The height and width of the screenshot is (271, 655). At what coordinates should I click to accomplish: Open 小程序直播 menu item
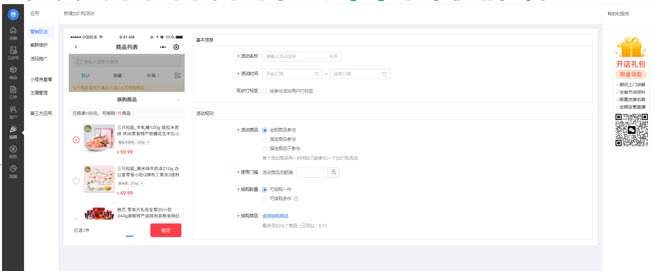(41, 79)
